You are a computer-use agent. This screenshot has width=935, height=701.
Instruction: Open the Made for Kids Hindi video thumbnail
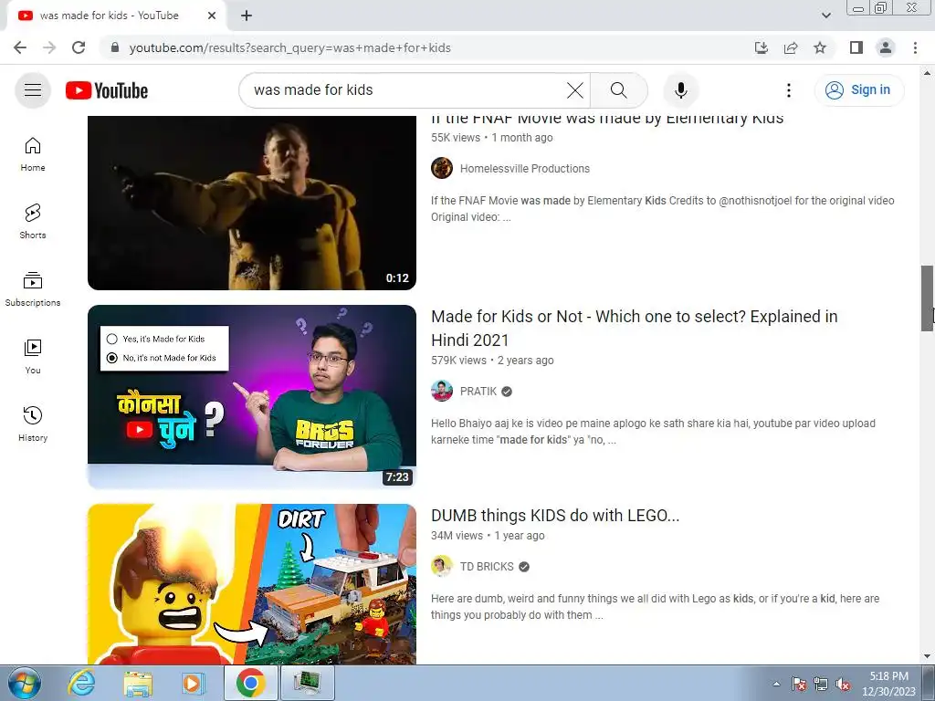[252, 397]
